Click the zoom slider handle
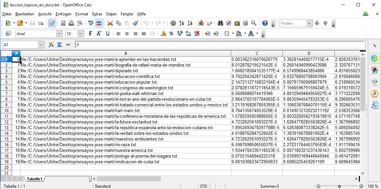Image resolution: width=381 pixels, height=189 pixels. point(339,186)
